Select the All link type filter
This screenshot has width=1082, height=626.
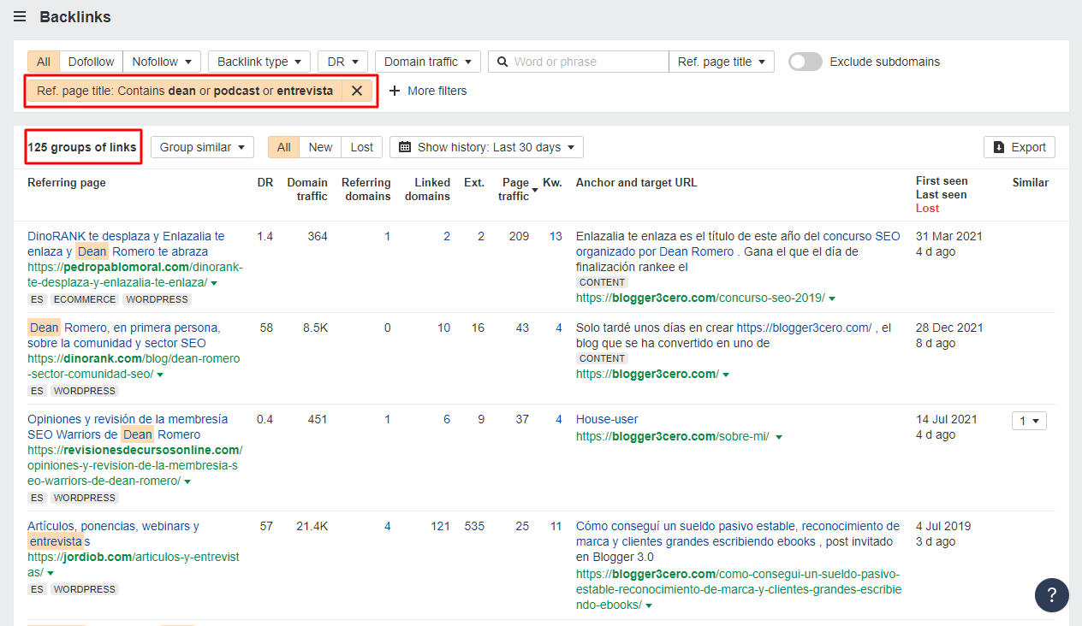click(x=44, y=62)
